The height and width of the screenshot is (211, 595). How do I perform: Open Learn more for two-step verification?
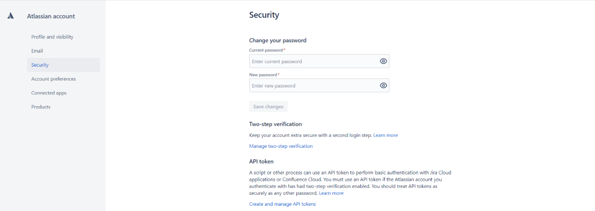coord(386,135)
